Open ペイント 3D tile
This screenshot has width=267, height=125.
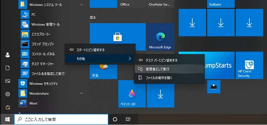tap(132, 94)
